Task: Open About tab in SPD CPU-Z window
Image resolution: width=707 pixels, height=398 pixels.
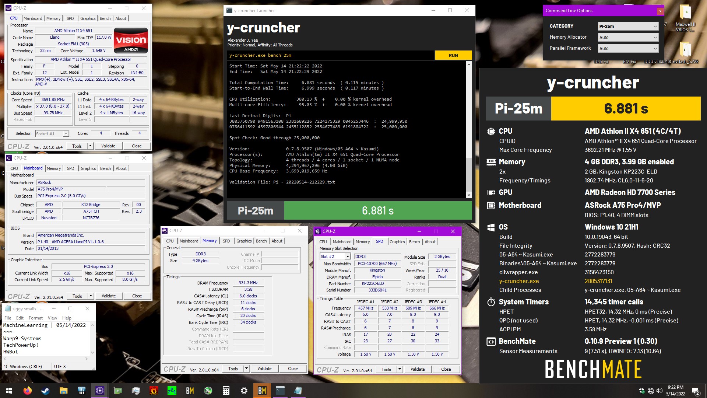Action: click(x=430, y=242)
